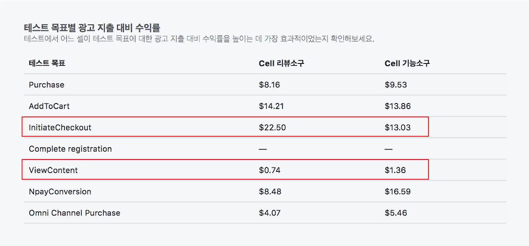529x246 pixels.
Task: Click the 테스트 목표 column header
Action: coord(47,63)
